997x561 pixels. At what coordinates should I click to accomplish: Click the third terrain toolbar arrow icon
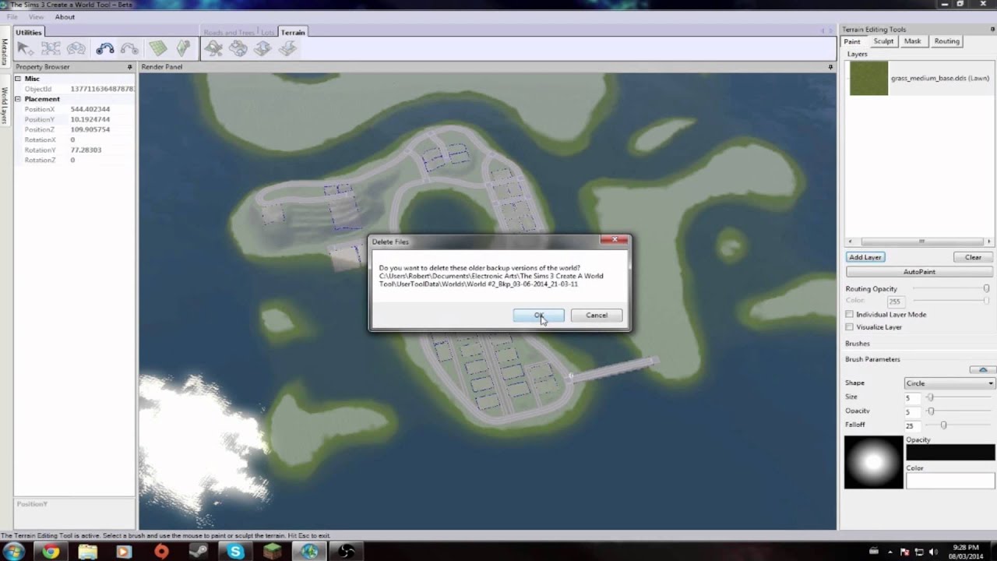pos(262,49)
